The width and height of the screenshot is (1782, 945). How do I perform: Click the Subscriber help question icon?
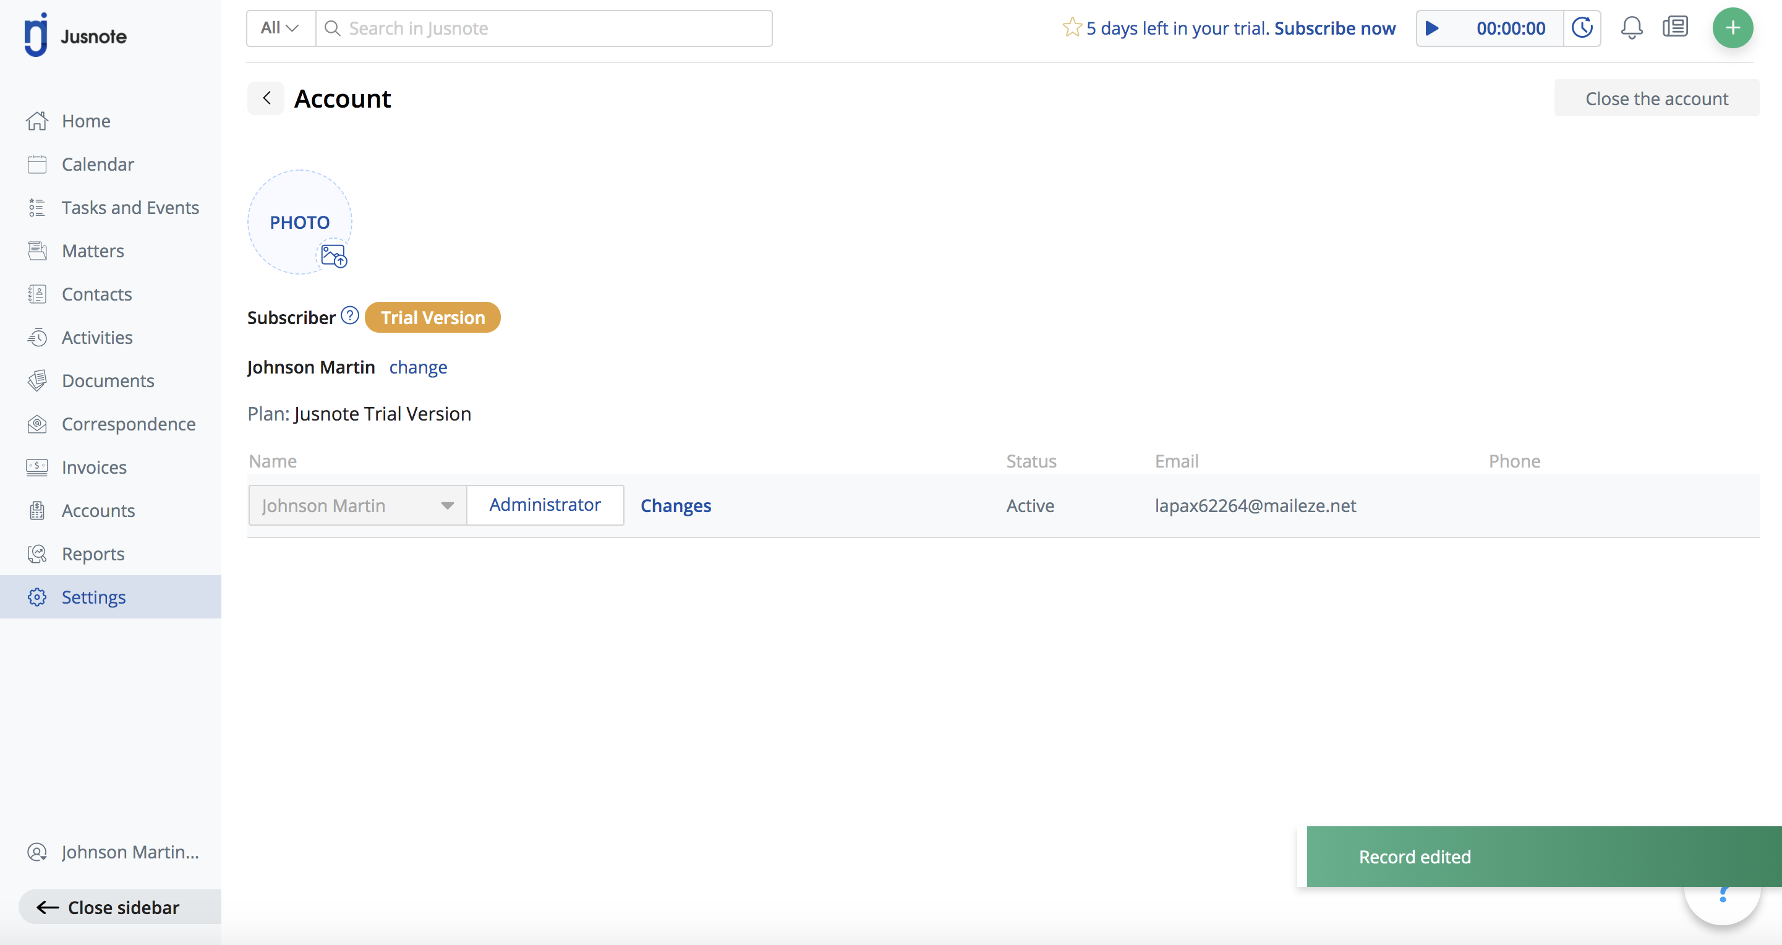point(350,315)
